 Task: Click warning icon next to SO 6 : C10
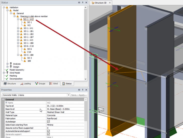(21, 46)
